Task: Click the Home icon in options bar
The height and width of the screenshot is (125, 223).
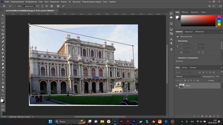Action: tap(4, 6)
